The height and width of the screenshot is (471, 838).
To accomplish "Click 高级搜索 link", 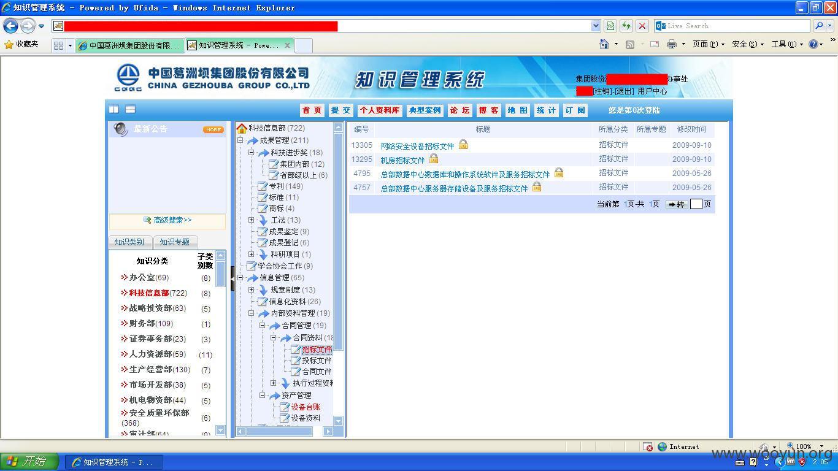I will coord(172,220).
